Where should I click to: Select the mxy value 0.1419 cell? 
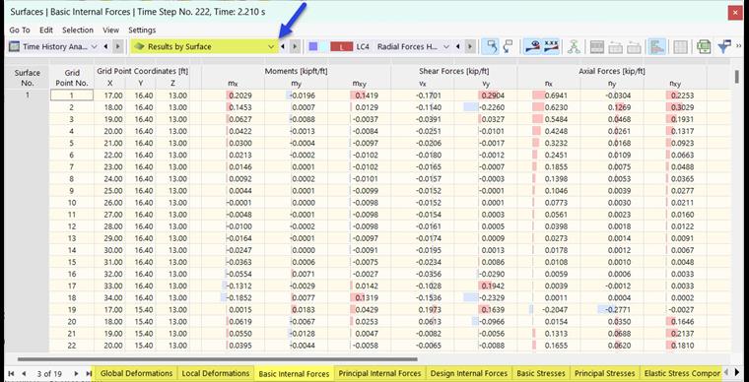tap(359, 95)
